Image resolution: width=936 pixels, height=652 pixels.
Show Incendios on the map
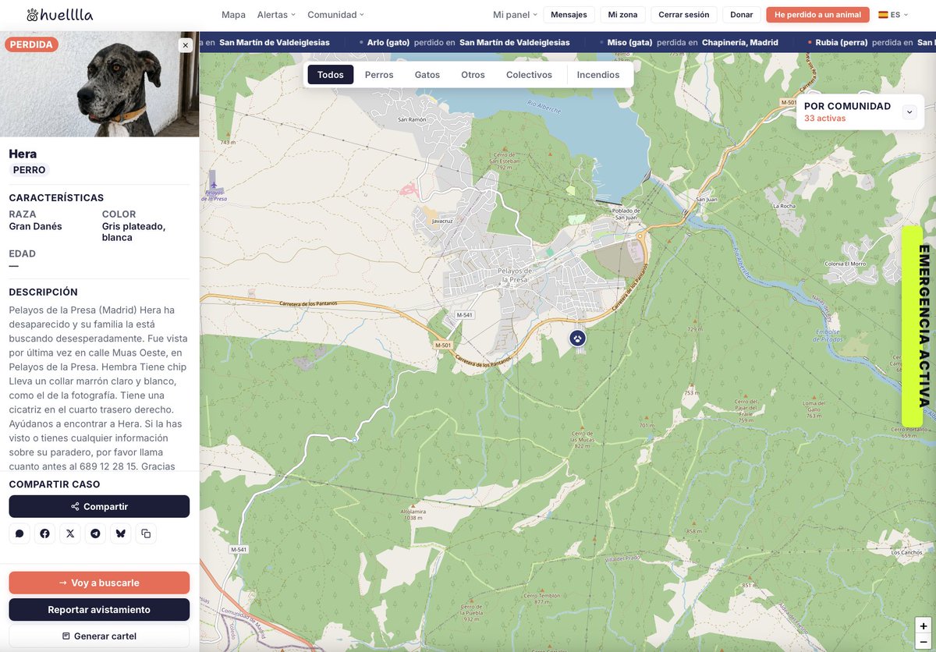tap(598, 75)
